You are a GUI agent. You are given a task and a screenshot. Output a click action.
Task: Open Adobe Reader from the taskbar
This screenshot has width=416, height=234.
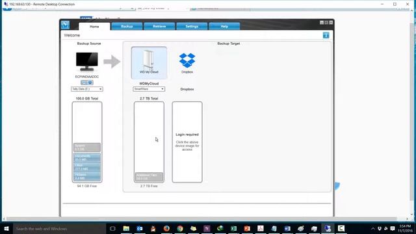[261, 228]
